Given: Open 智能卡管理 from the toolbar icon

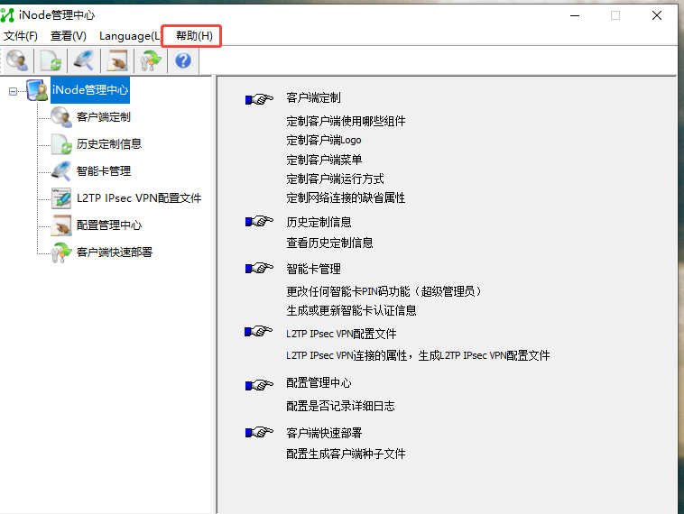Looking at the screenshot, I should (84, 60).
